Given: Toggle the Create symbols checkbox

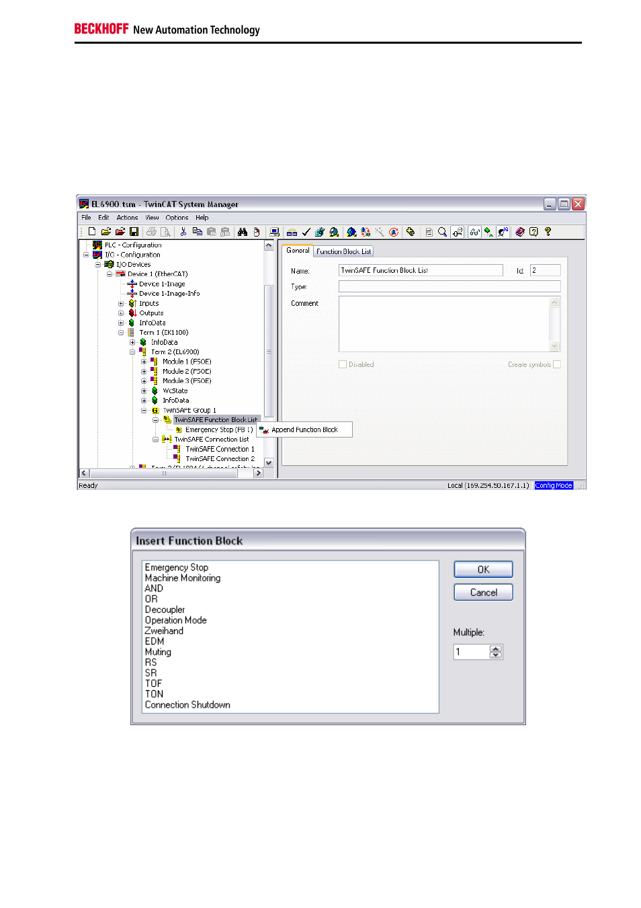Looking at the screenshot, I should (x=556, y=365).
